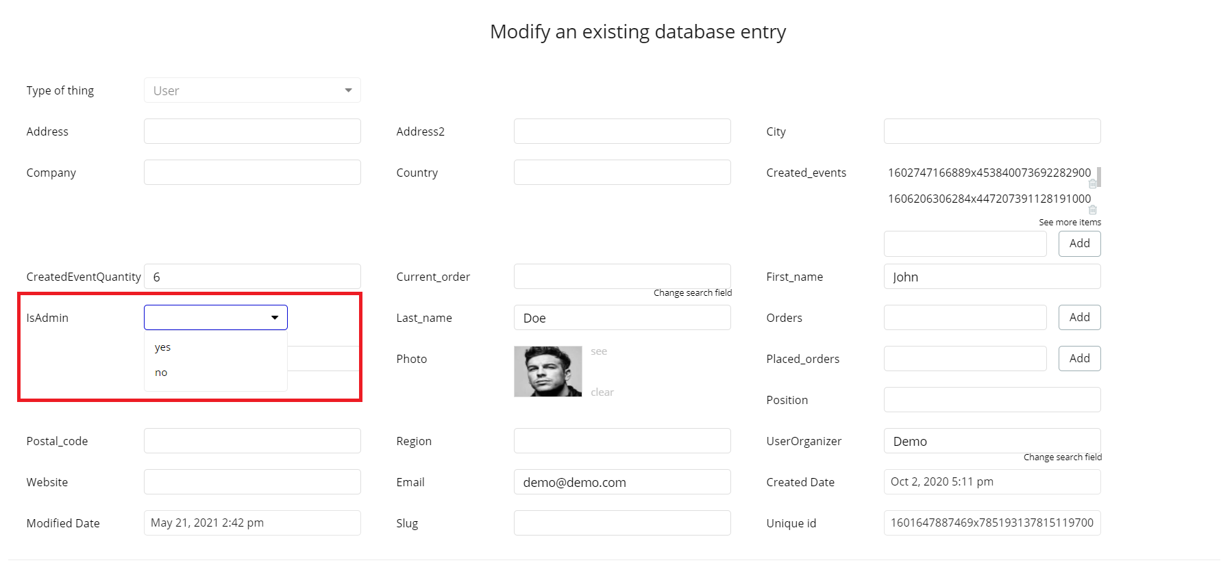Click "Change search field" under Current_order

pyautogui.click(x=692, y=293)
